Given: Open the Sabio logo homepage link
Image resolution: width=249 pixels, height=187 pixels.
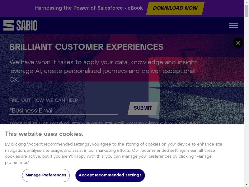Looking at the screenshot, I should tap(20, 26).
